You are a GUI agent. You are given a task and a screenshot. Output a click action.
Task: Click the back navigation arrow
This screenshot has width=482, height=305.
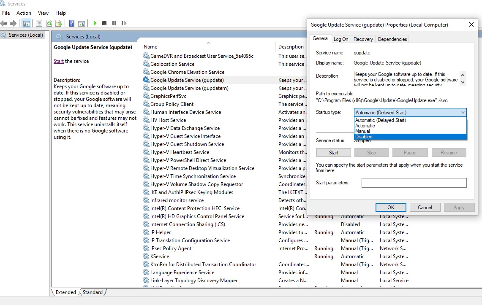(x=5, y=23)
